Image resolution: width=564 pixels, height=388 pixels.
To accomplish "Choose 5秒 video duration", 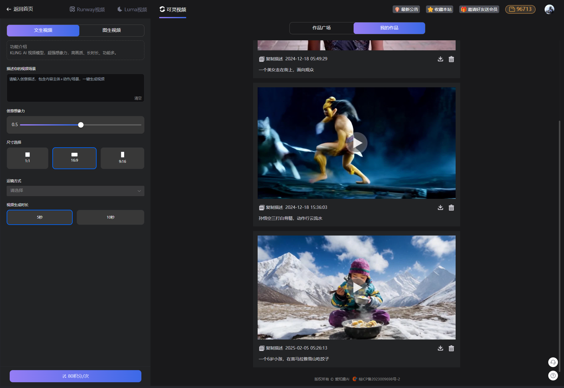I will 40,217.
